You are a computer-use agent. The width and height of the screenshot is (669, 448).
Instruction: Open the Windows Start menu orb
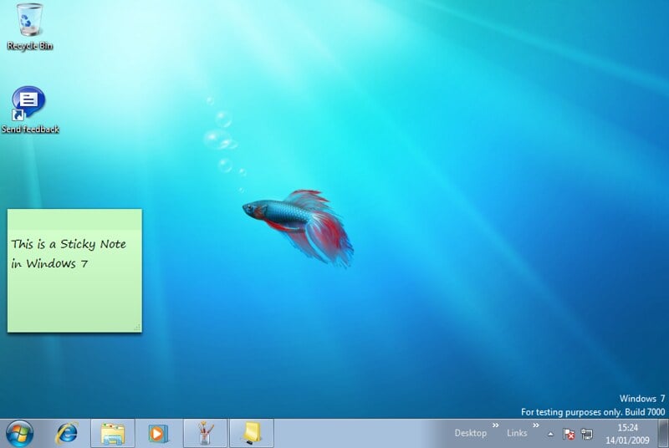pyautogui.click(x=19, y=433)
